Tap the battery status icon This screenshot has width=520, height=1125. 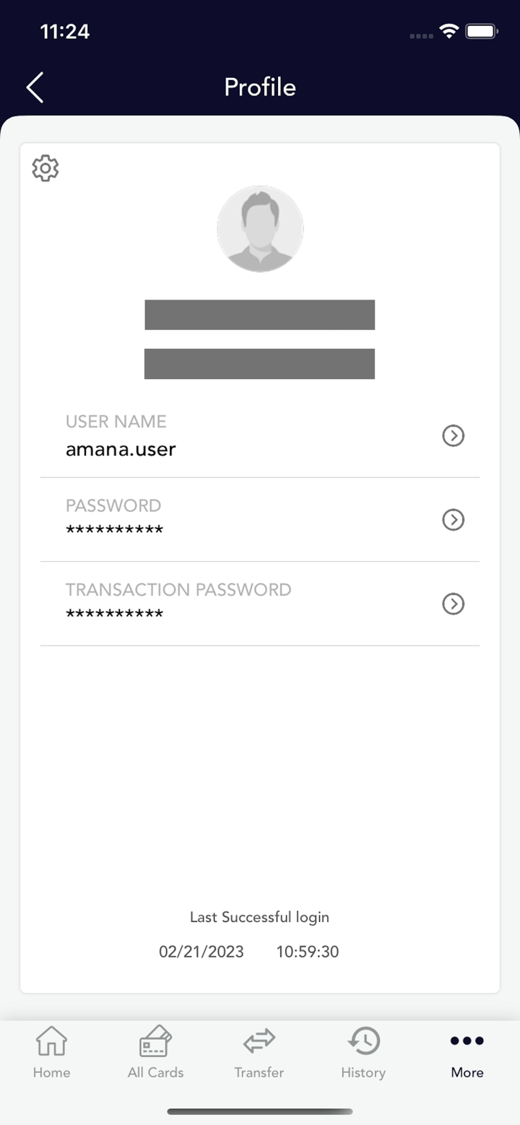coord(481,31)
